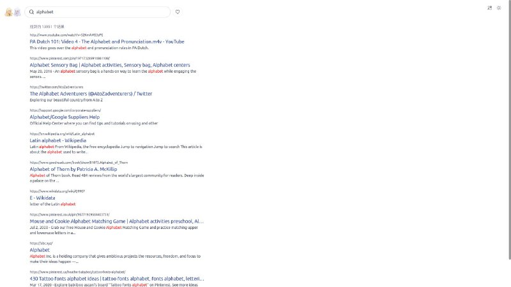
Task: Click the vertical page scrollbar
Action: coord(508,128)
